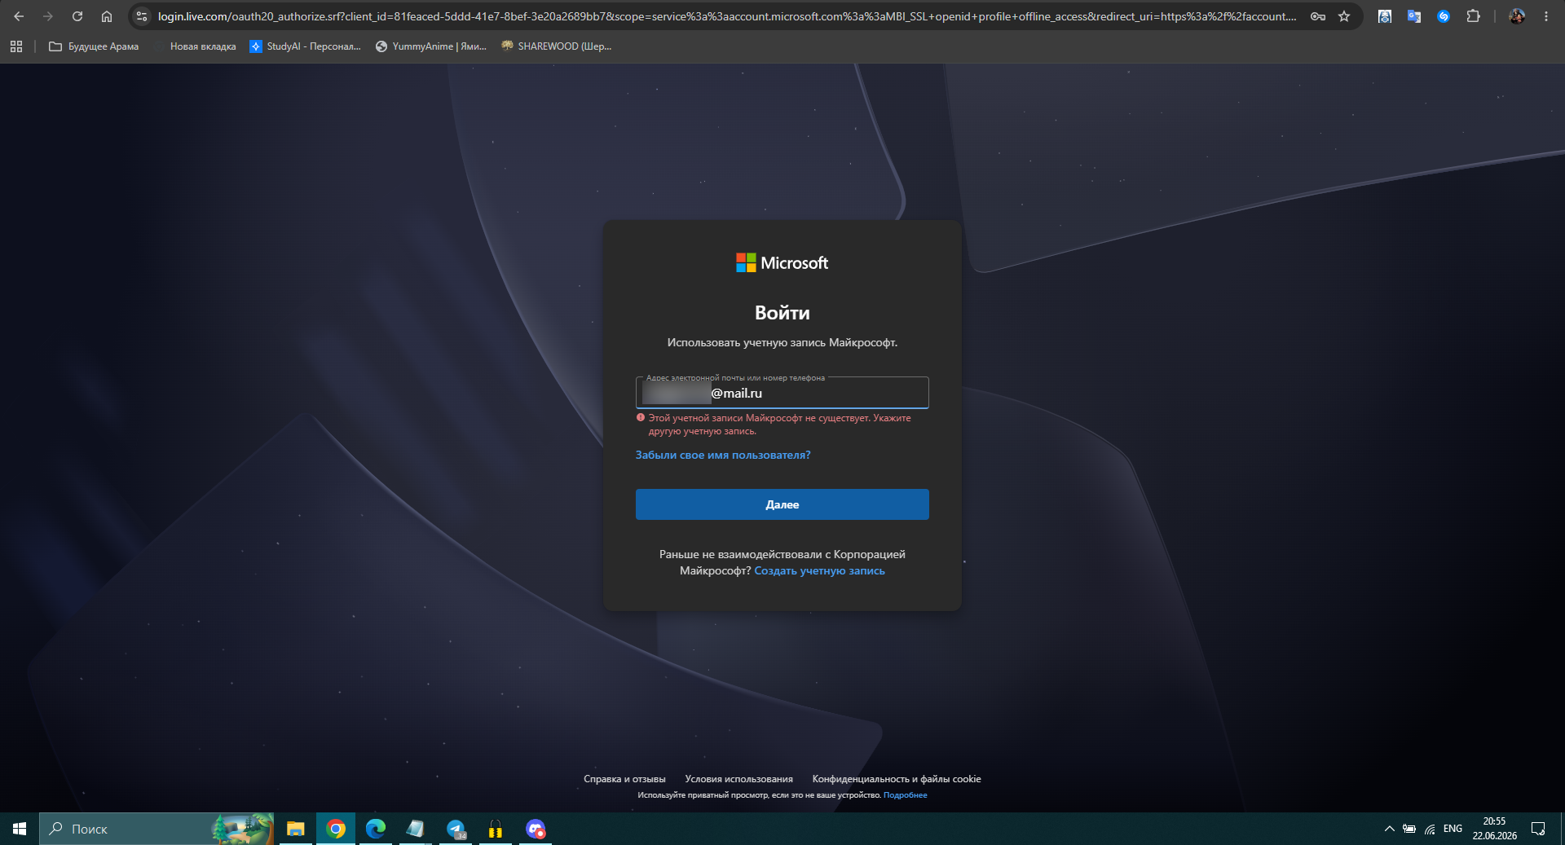Open the Google Translate extension

(x=1414, y=16)
